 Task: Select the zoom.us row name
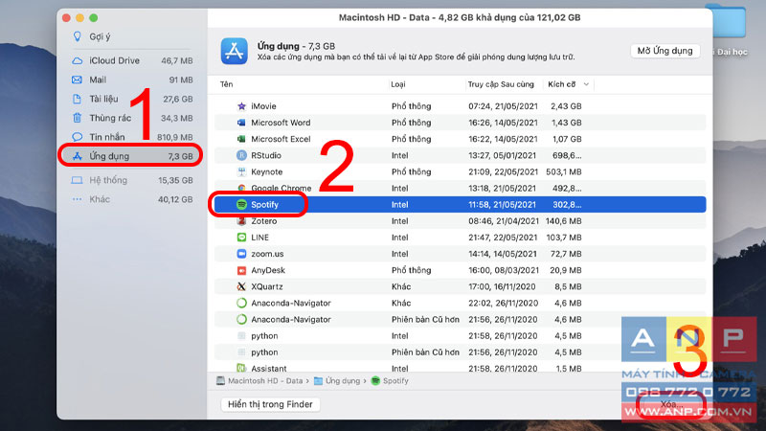(x=267, y=254)
